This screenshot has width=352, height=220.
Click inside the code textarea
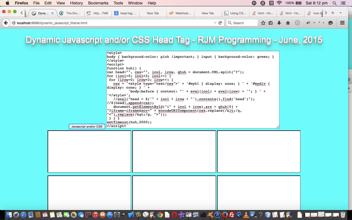click(x=193, y=90)
